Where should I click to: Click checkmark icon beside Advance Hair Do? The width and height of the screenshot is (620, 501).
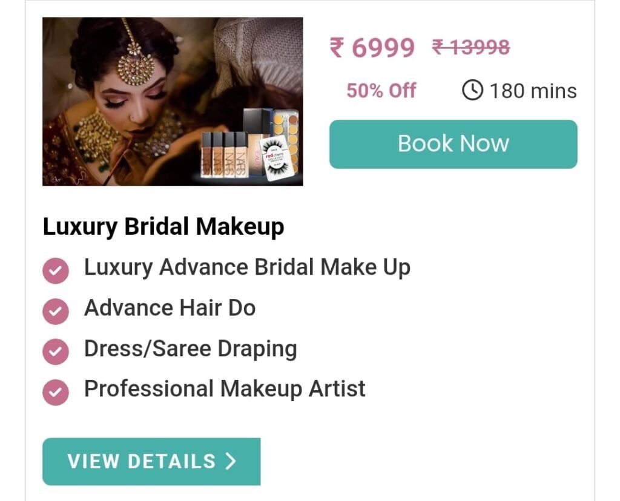click(56, 312)
